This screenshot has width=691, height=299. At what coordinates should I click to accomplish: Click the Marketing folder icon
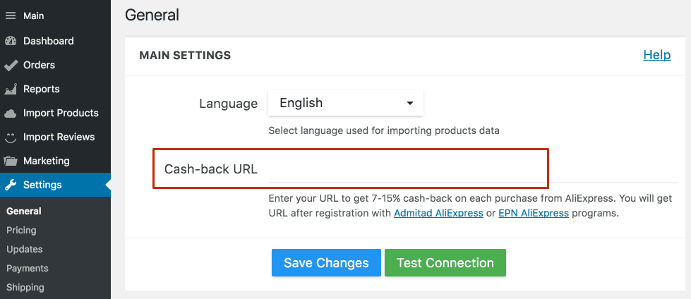tap(10, 161)
